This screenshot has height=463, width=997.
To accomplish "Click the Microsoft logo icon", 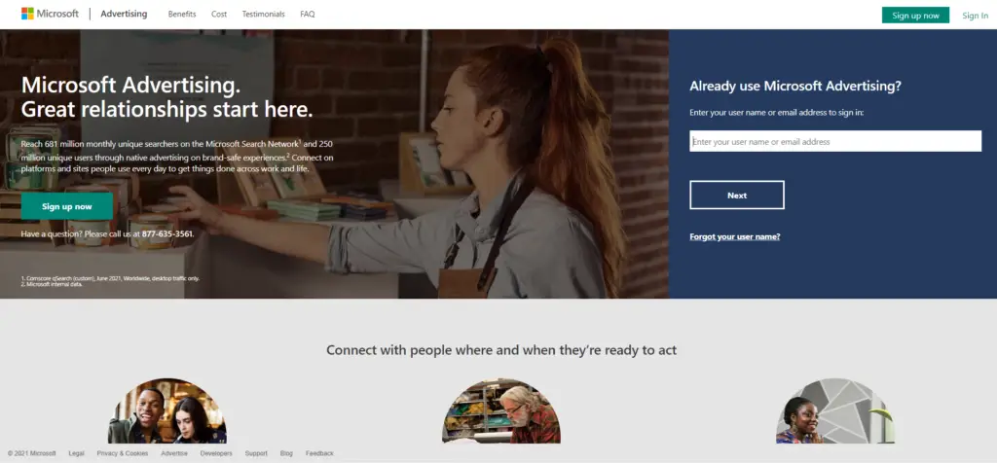I will point(27,14).
